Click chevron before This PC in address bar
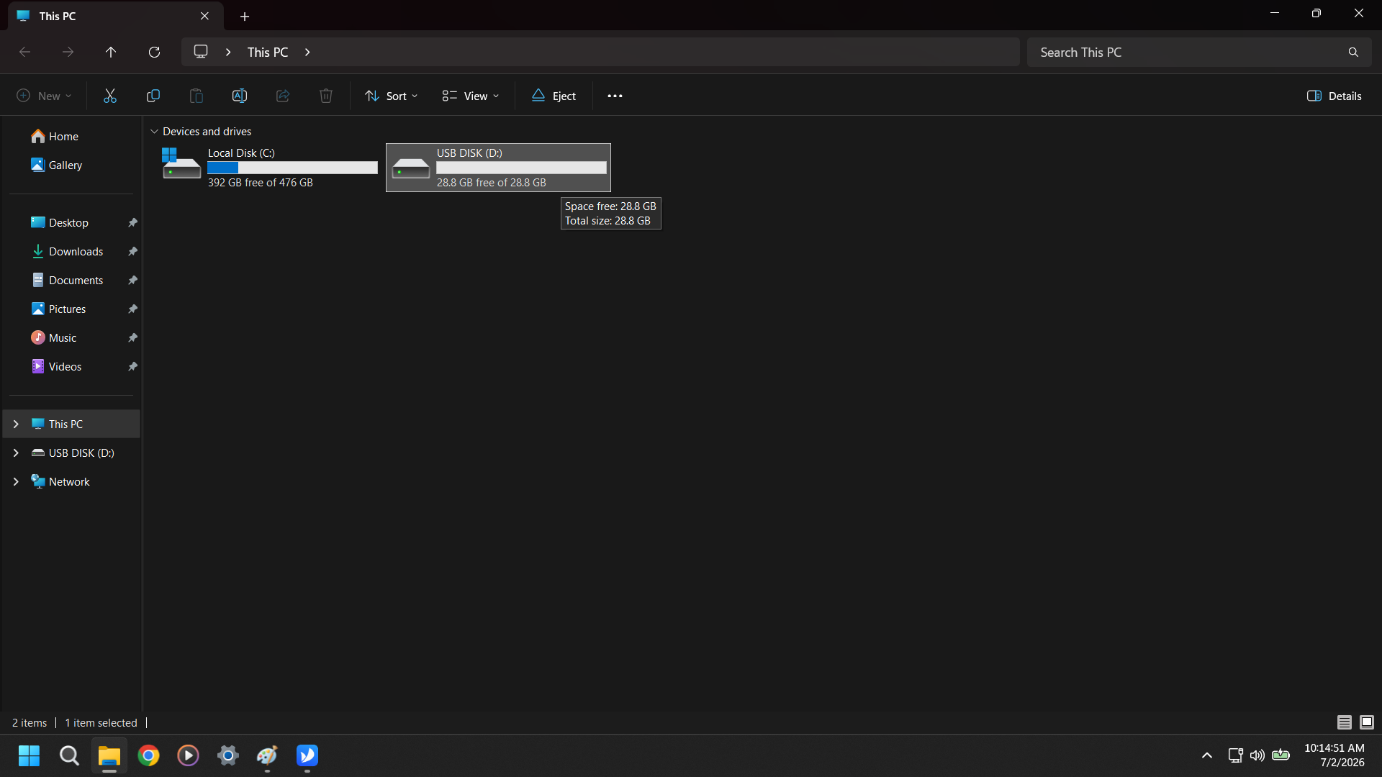 click(x=228, y=52)
